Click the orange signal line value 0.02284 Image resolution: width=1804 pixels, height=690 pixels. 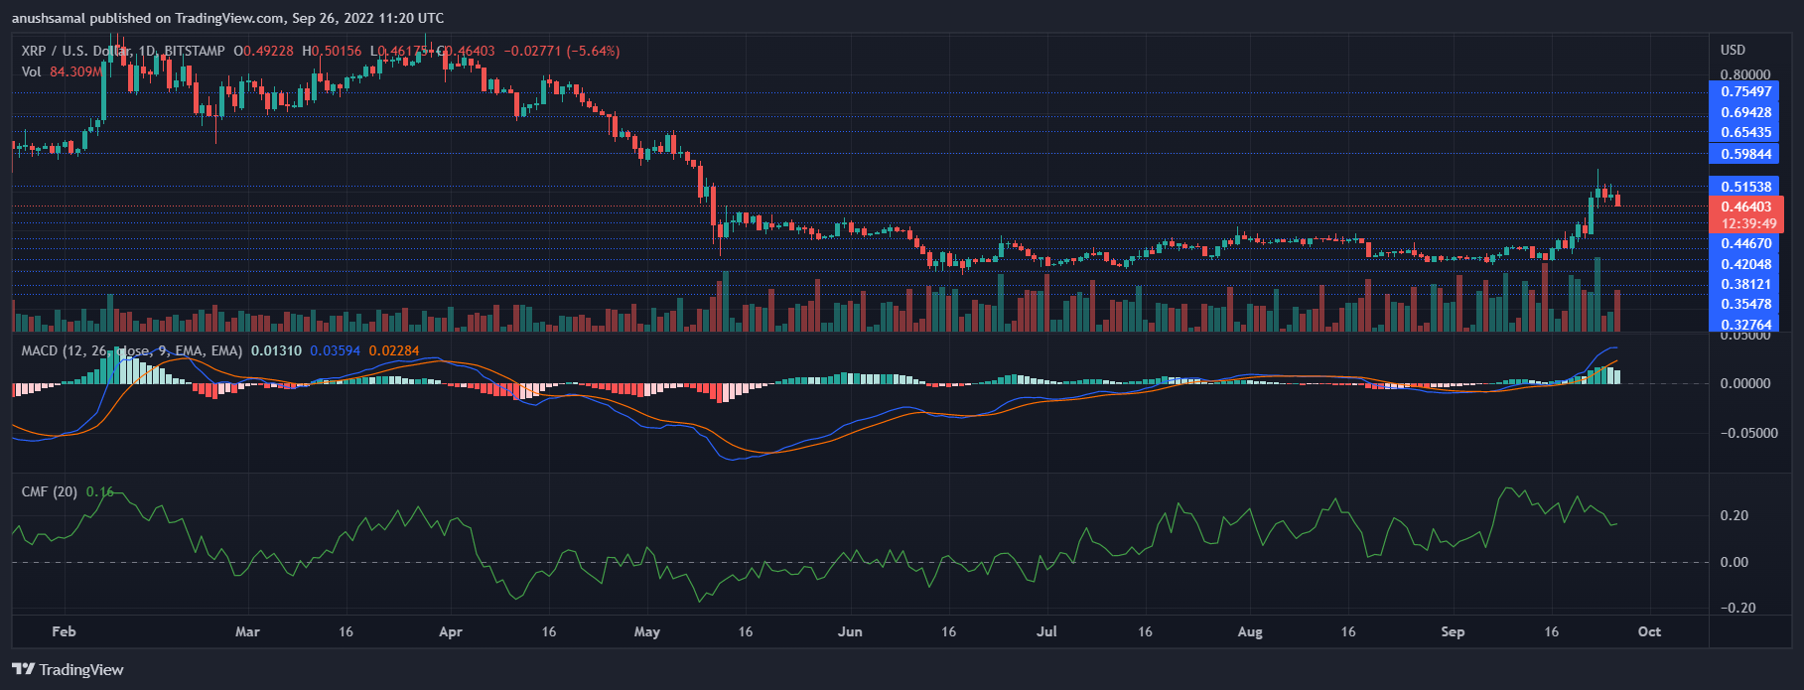coord(394,350)
